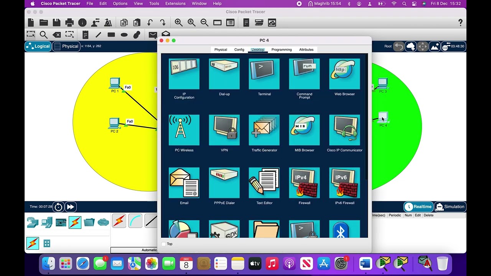Click the Print toolbar icon
Screen dimensions: 491x276
(69, 23)
